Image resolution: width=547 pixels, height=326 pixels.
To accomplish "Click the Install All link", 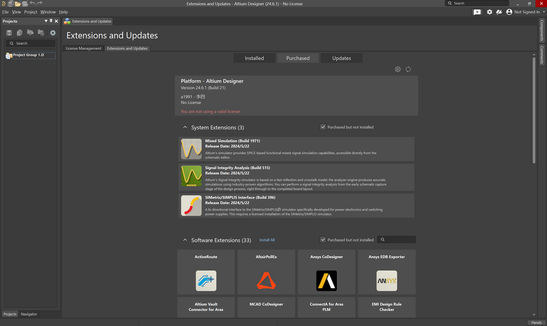I will [x=267, y=239].
